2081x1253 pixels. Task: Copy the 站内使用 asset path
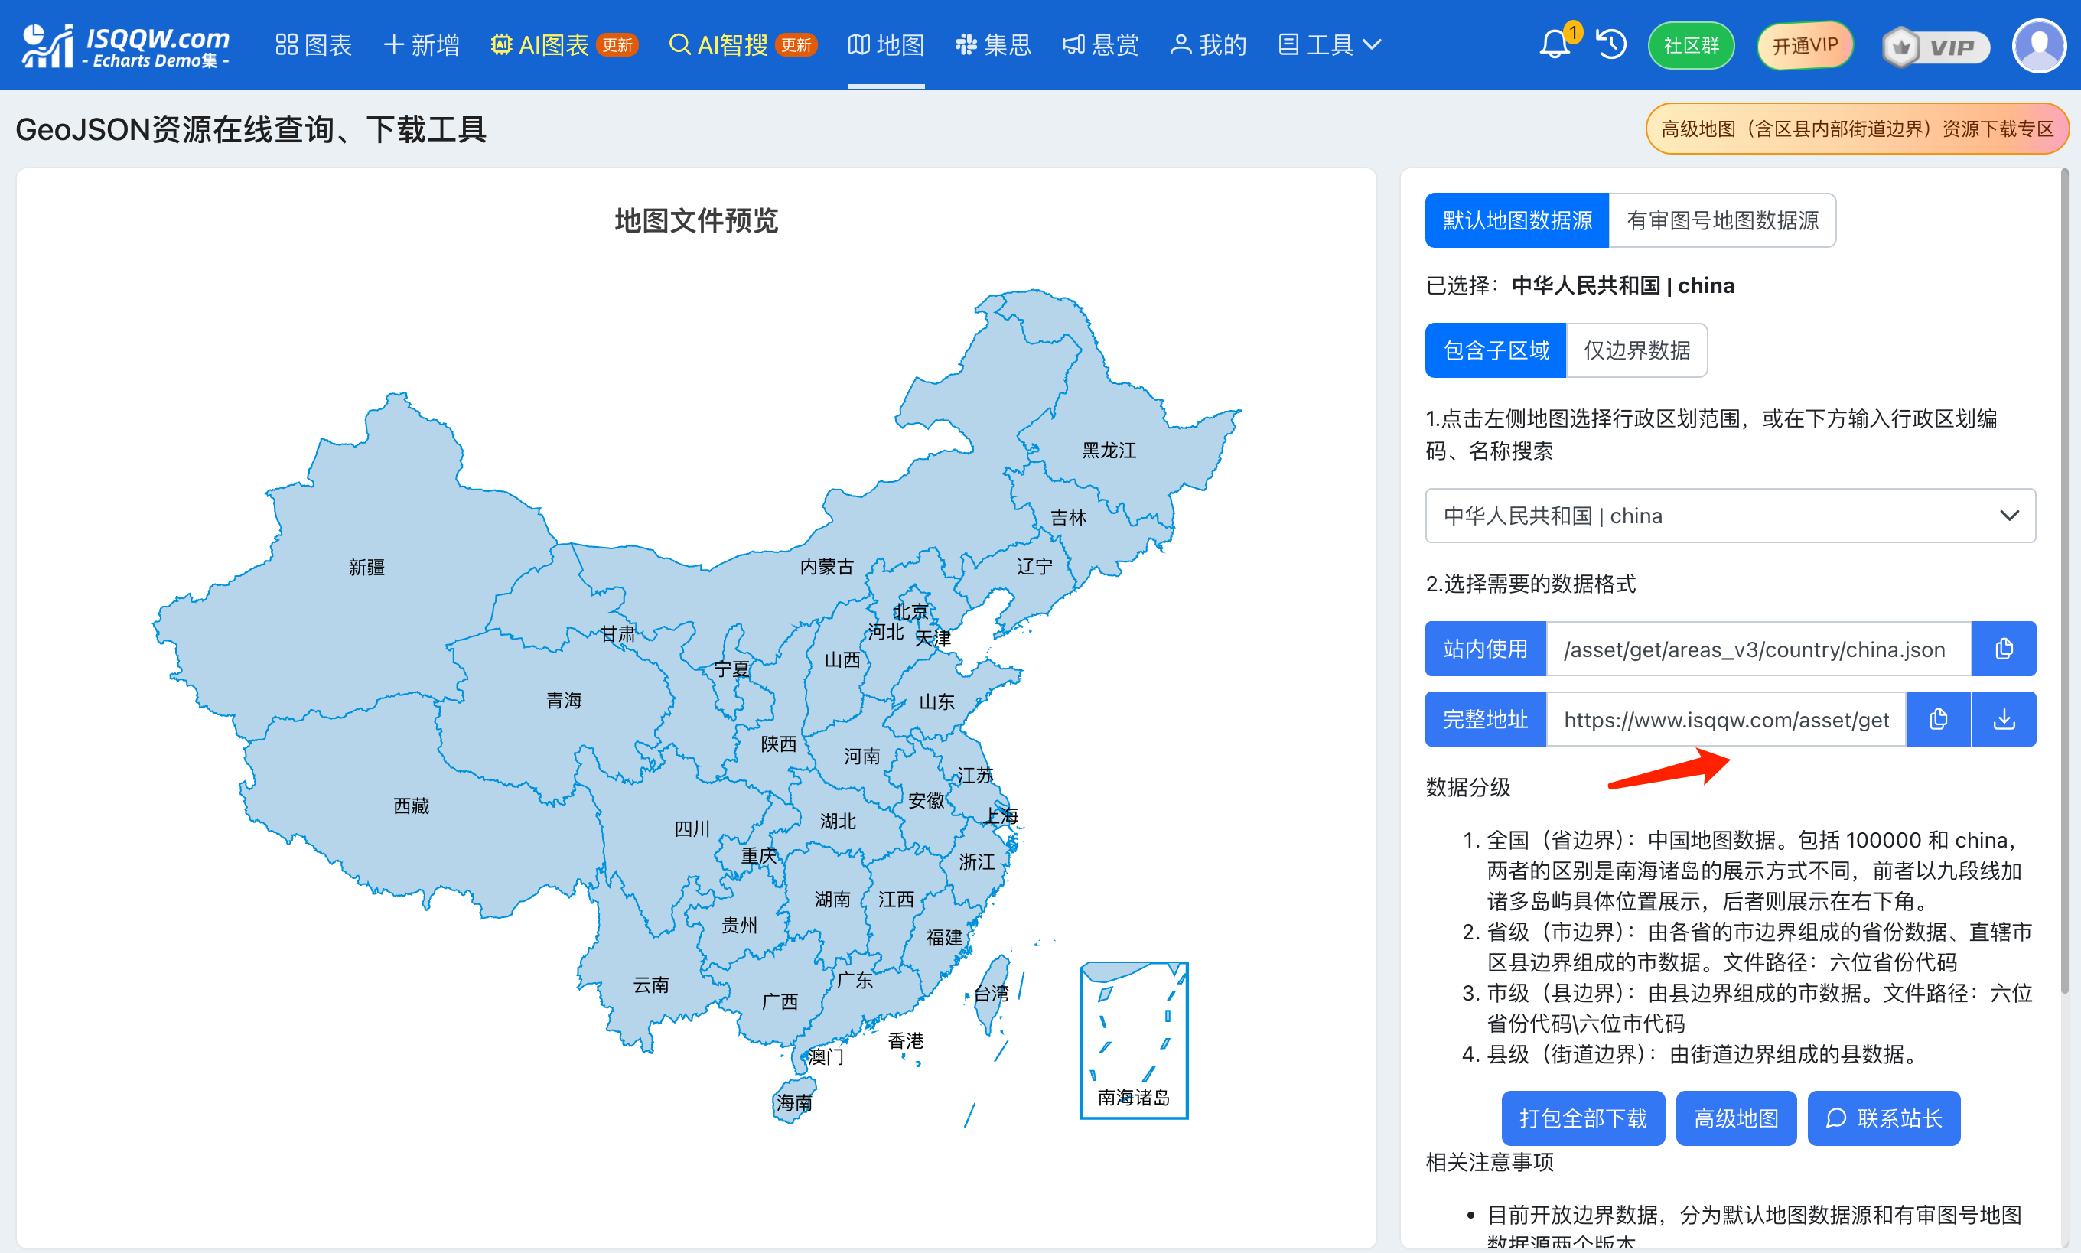click(2003, 649)
